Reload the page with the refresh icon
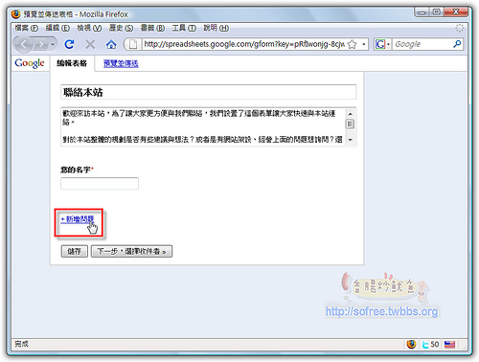The width and height of the screenshot is (479, 362). pyautogui.click(x=69, y=44)
